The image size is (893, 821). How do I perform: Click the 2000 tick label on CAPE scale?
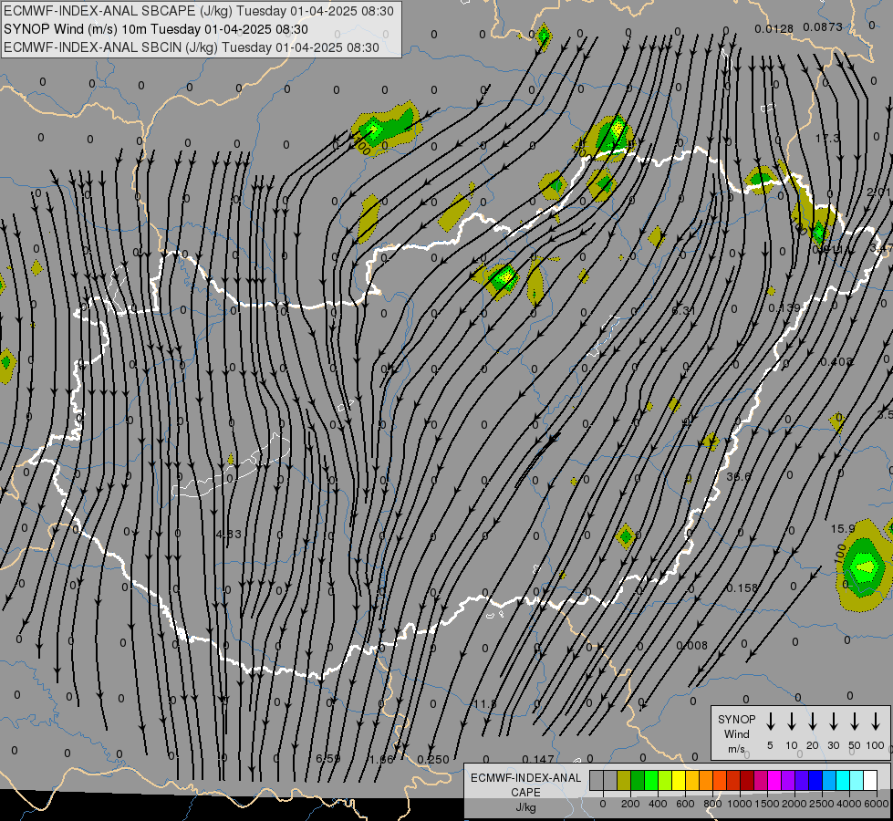coord(794,804)
